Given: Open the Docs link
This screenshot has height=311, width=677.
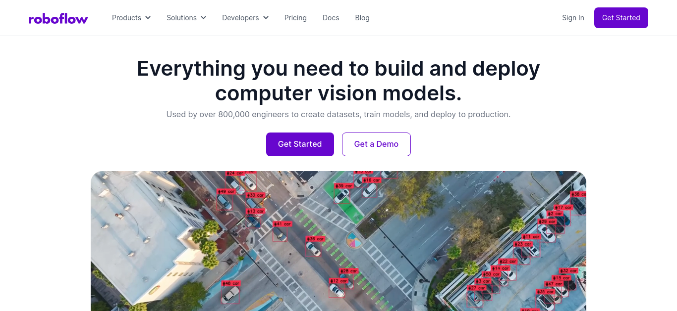Looking at the screenshot, I should [x=331, y=18].
